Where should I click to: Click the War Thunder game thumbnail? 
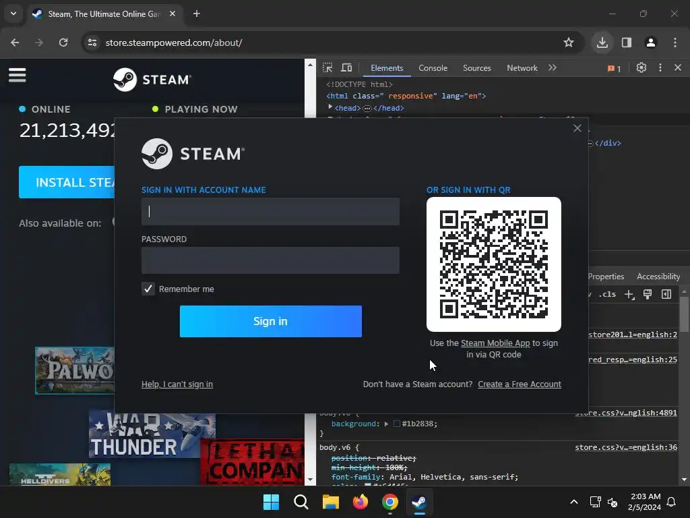[152, 434]
